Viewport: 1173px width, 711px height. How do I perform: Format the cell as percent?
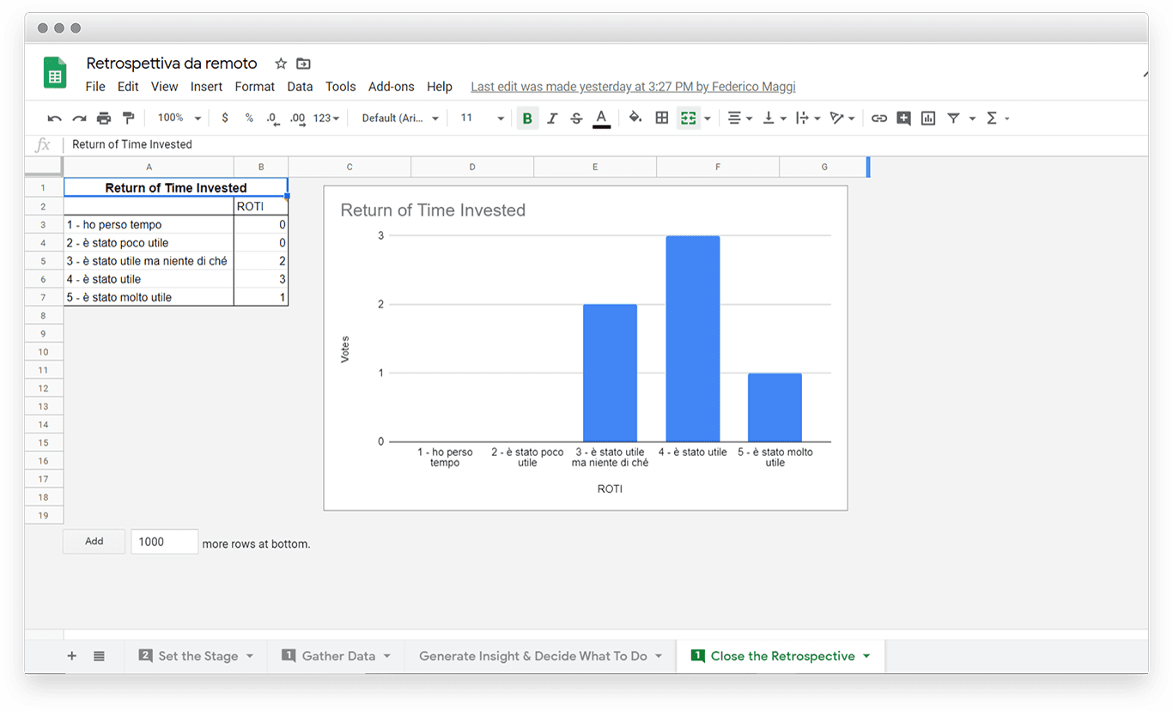coord(249,118)
